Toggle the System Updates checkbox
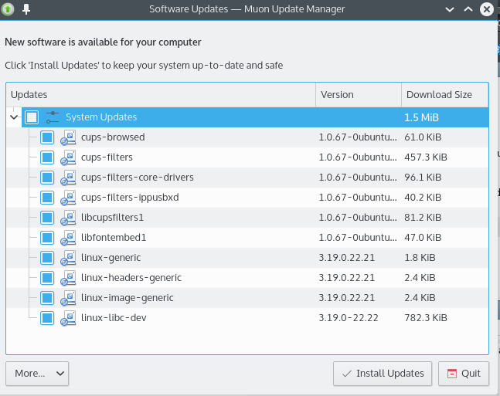Image resolution: width=500 pixels, height=396 pixels. pyautogui.click(x=32, y=117)
